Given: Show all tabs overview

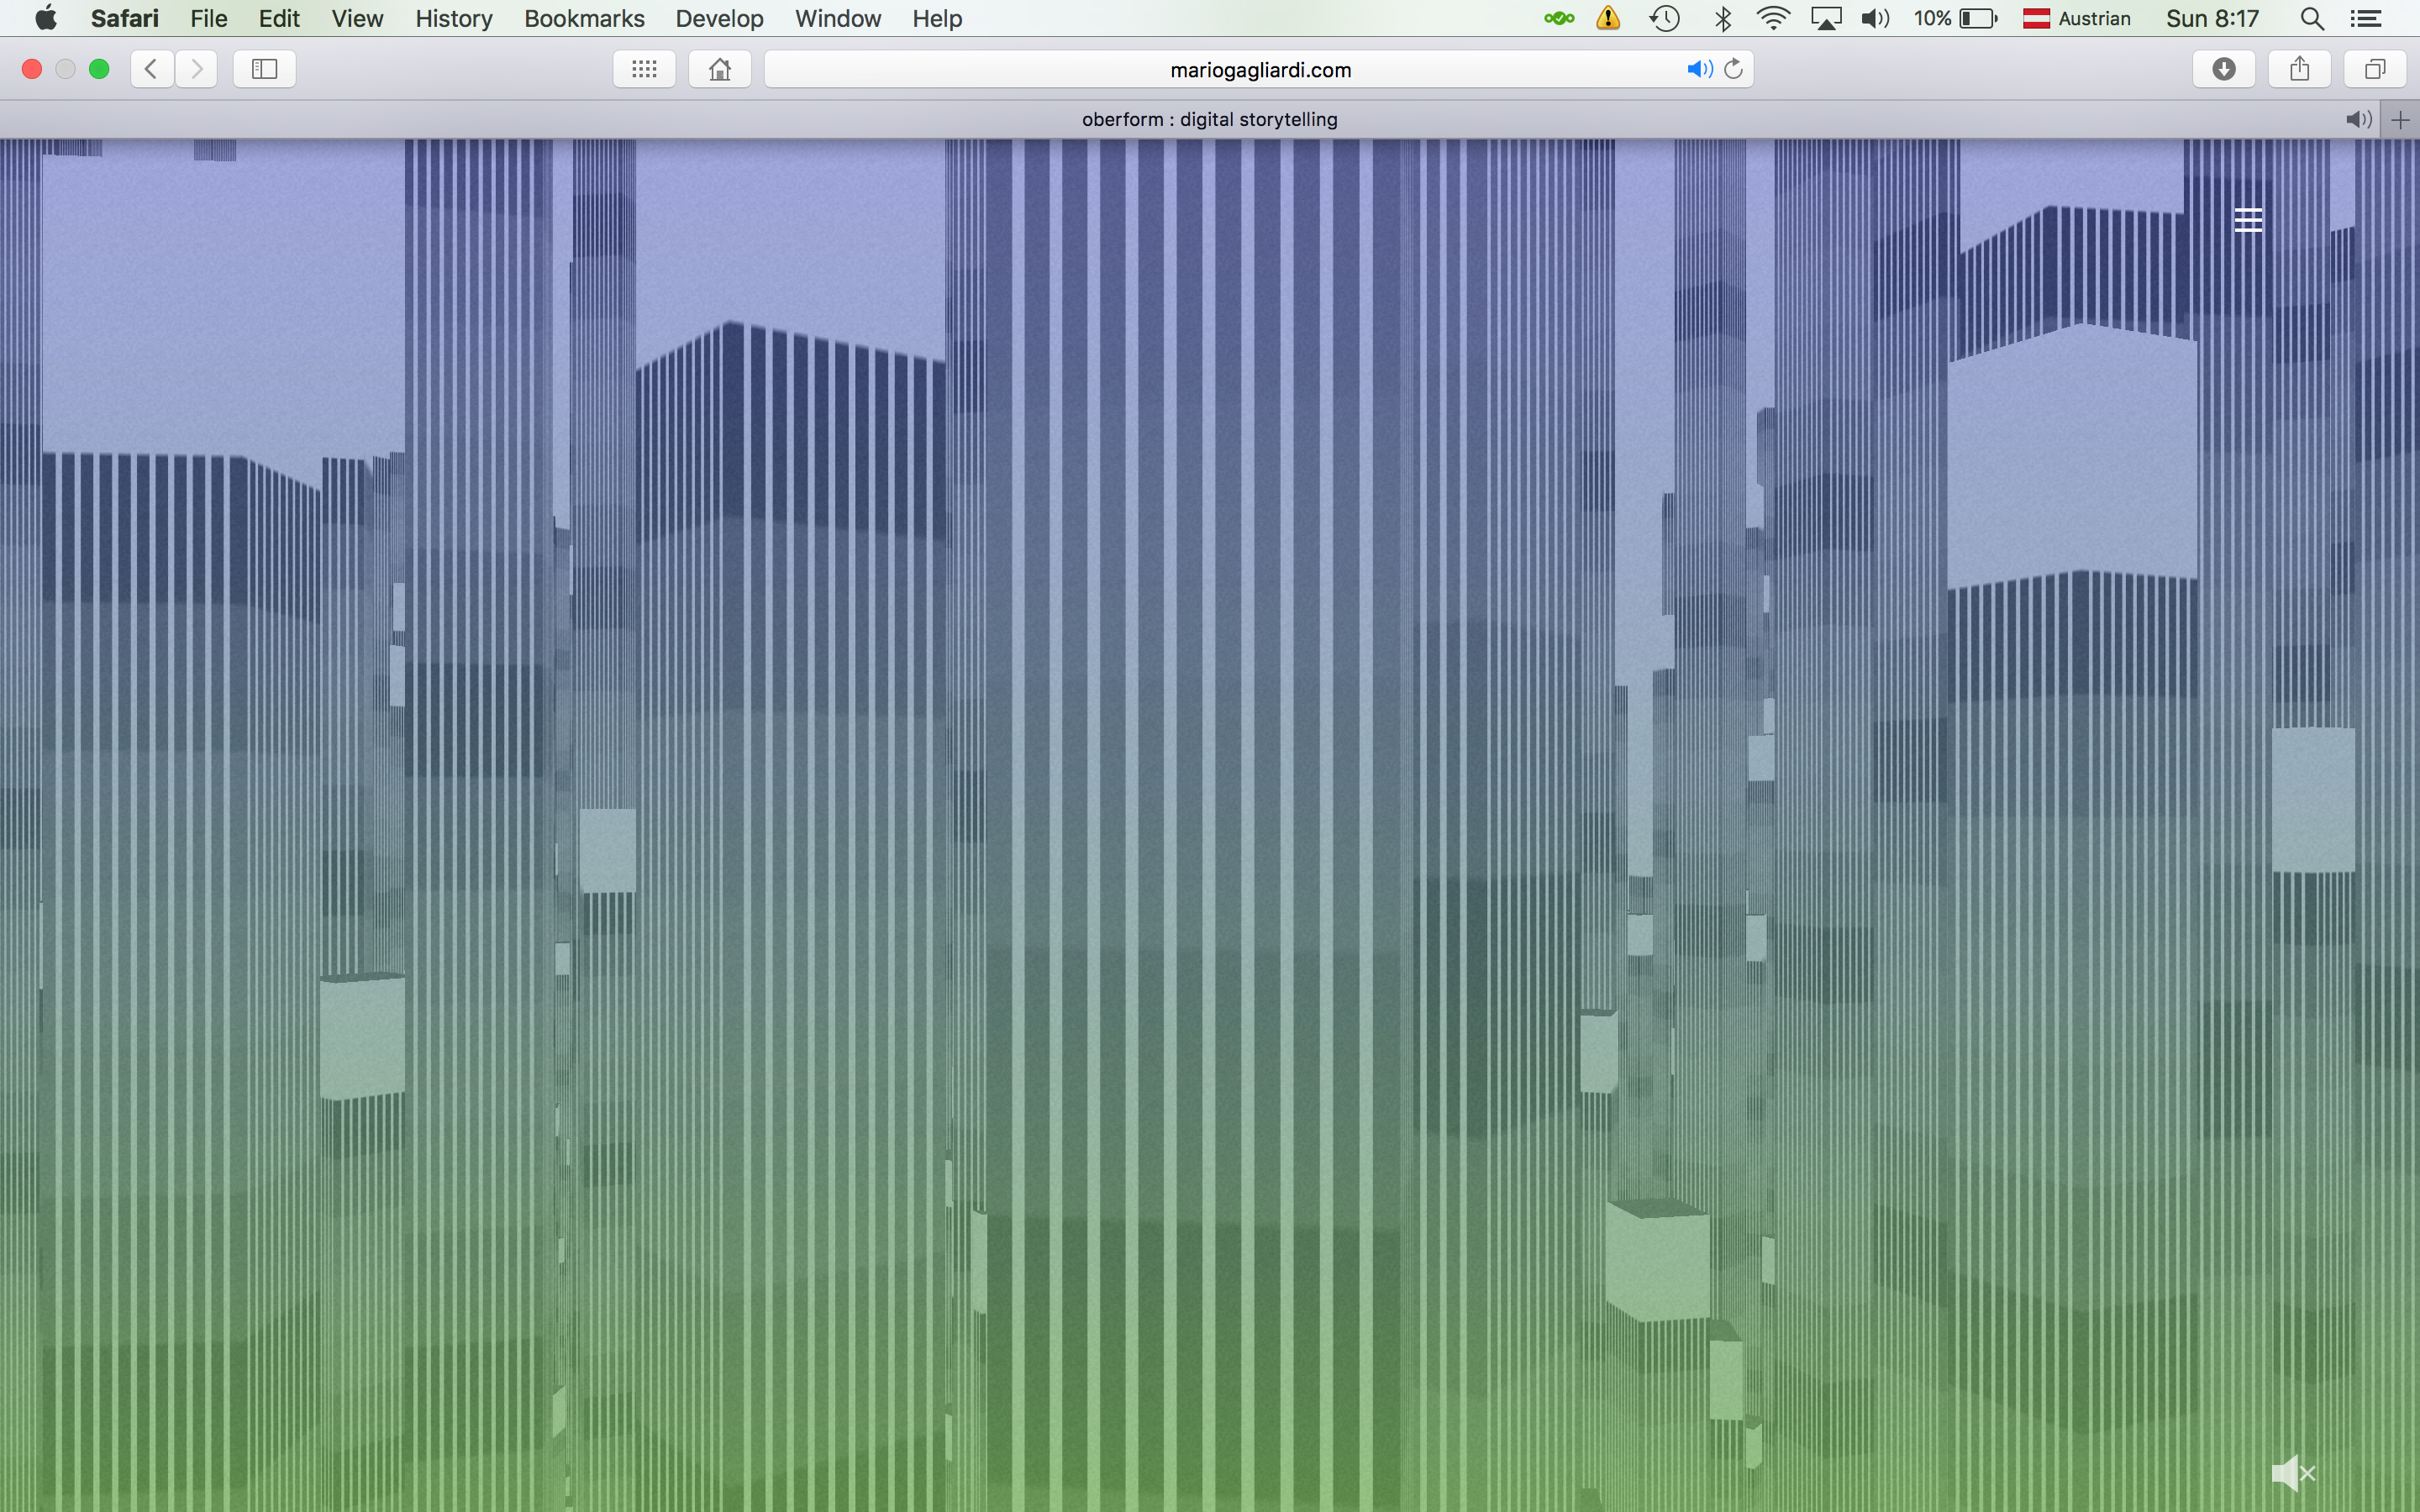Looking at the screenshot, I should point(2375,69).
